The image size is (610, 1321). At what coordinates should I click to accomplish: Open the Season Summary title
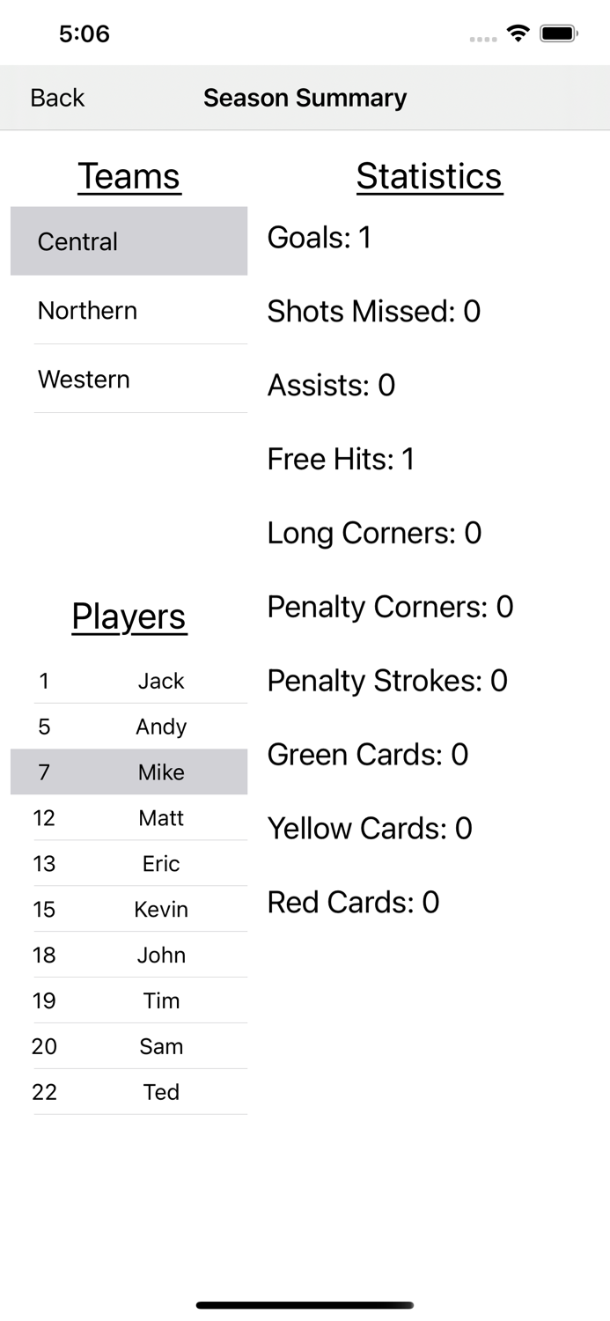tap(305, 98)
